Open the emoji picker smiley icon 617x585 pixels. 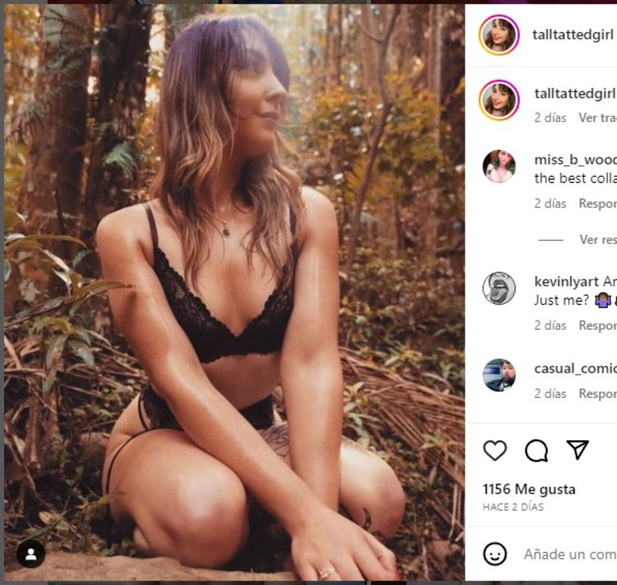click(x=495, y=554)
